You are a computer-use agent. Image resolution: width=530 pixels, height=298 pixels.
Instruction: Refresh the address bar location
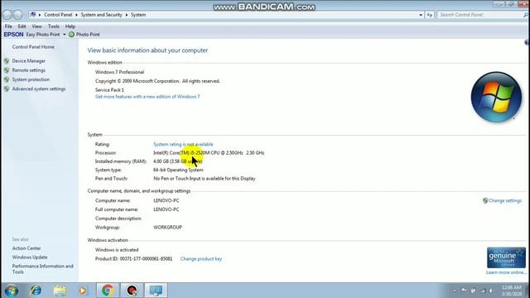coord(429,15)
